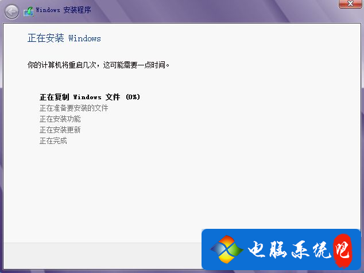Click the text '你的计算机将重启几次，这可能需要一点时间。'
This screenshot has width=364, height=273.
coord(98,65)
